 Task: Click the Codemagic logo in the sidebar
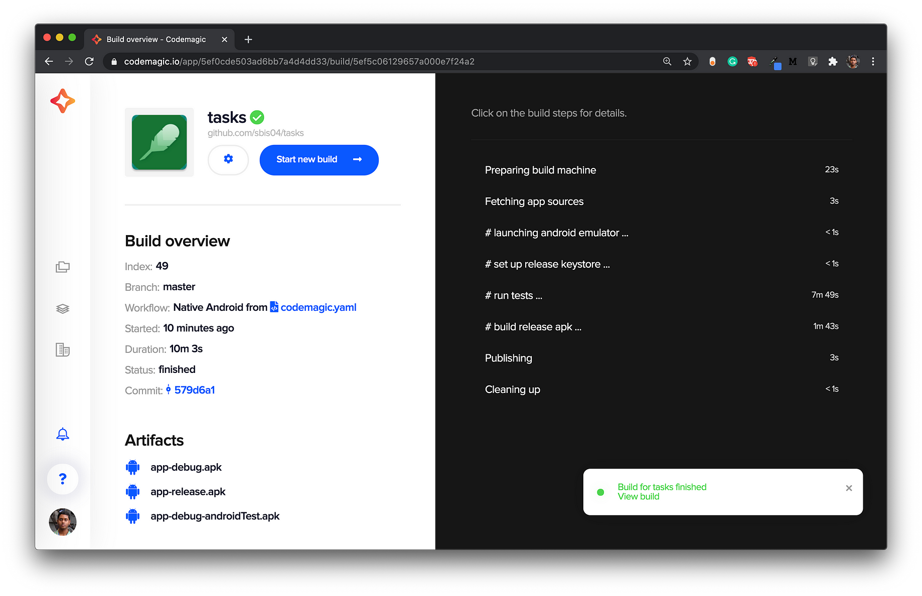pyautogui.click(x=63, y=101)
